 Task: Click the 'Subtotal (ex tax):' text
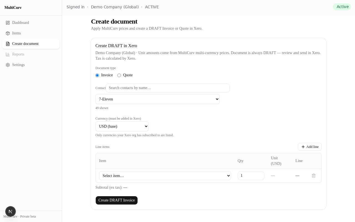click(x=109, y=188)
